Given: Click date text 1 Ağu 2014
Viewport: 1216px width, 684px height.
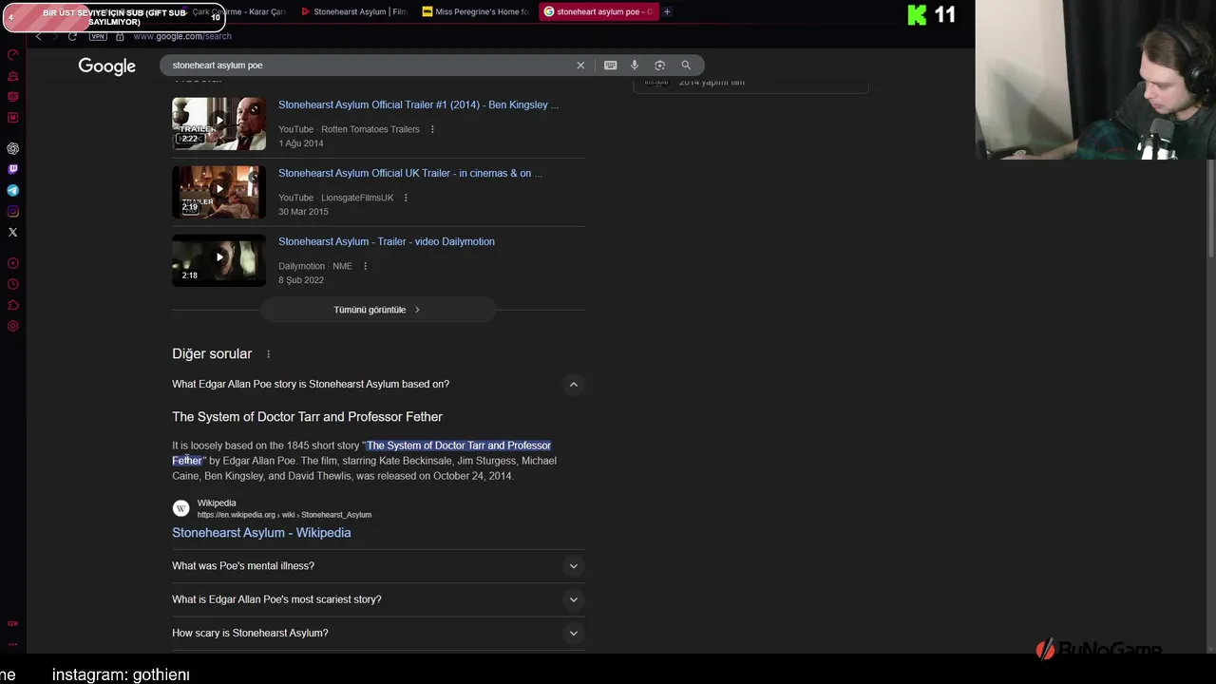Looking at the screenshot, I should click(301, 143).
